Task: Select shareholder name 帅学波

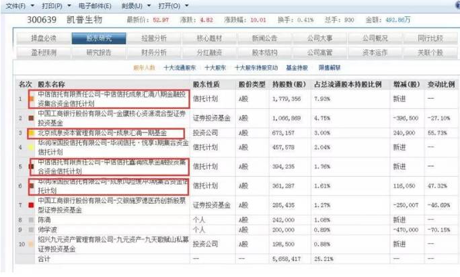Action: [47, 230]
